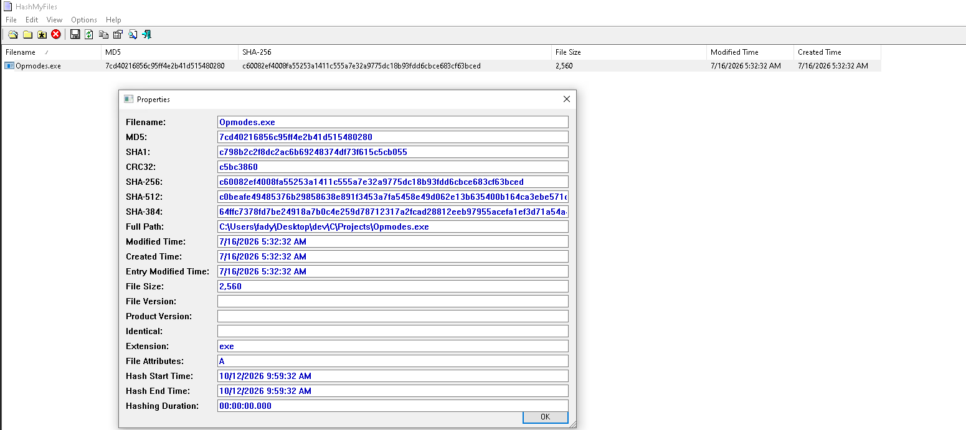This screenshot has height=430, width=966.
Task: Open the View menu
Action: (x=55, y=20)
